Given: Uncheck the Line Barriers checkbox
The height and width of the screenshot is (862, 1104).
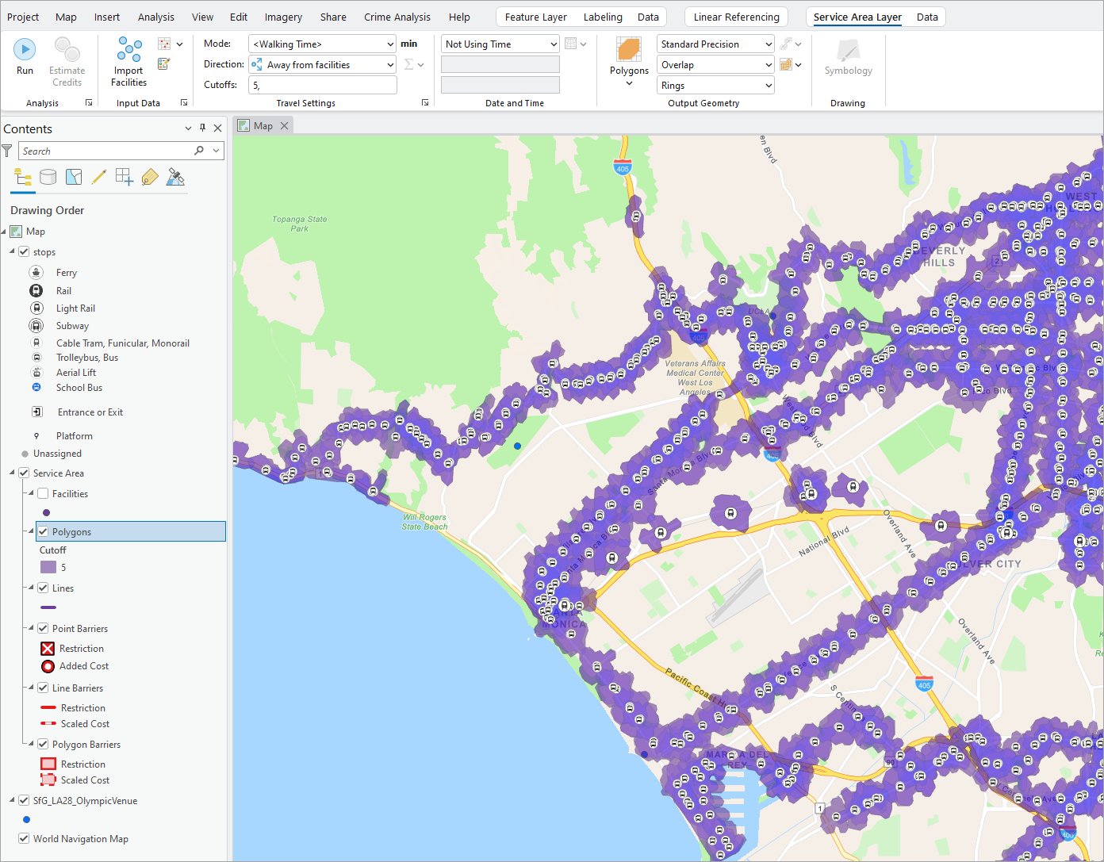Looking at the screenshot, I should (x=43, y=688).
